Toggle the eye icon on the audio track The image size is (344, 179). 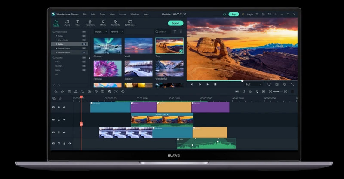[x=70, y=143]
